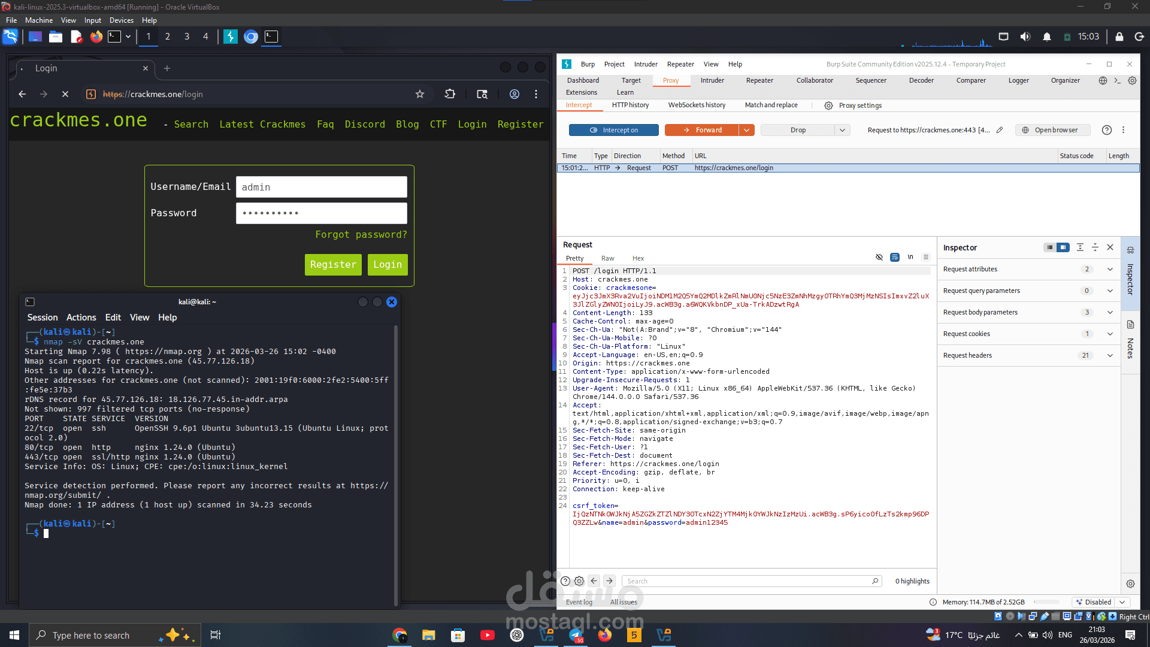Click the Forgot password link on crackmes.one

(x=361, y=234)
